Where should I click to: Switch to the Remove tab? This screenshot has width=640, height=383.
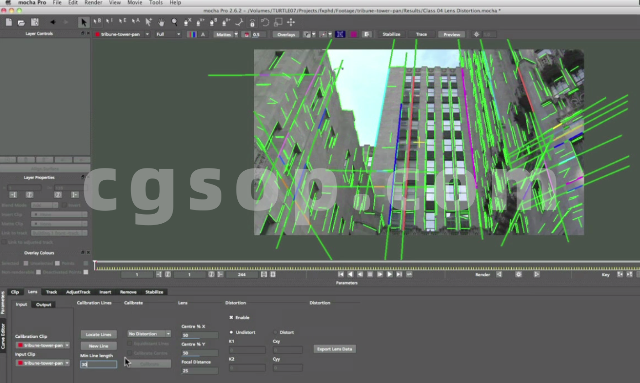coord(128,292)
